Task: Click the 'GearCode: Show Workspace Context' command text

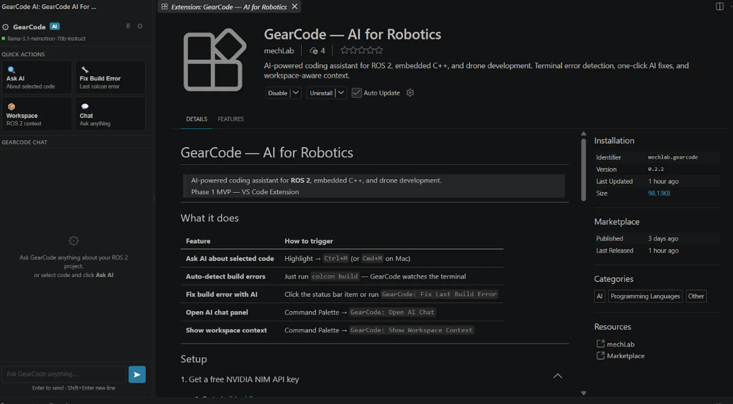Action: (411, 330)
